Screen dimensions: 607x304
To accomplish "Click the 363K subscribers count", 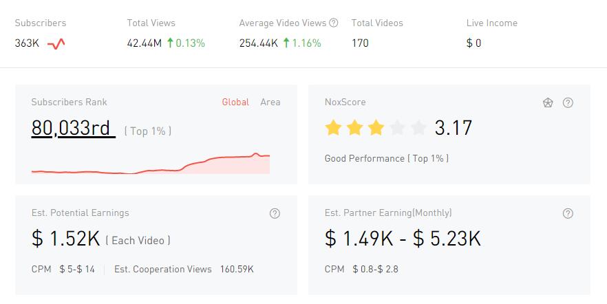I will [x=27, y=43].
